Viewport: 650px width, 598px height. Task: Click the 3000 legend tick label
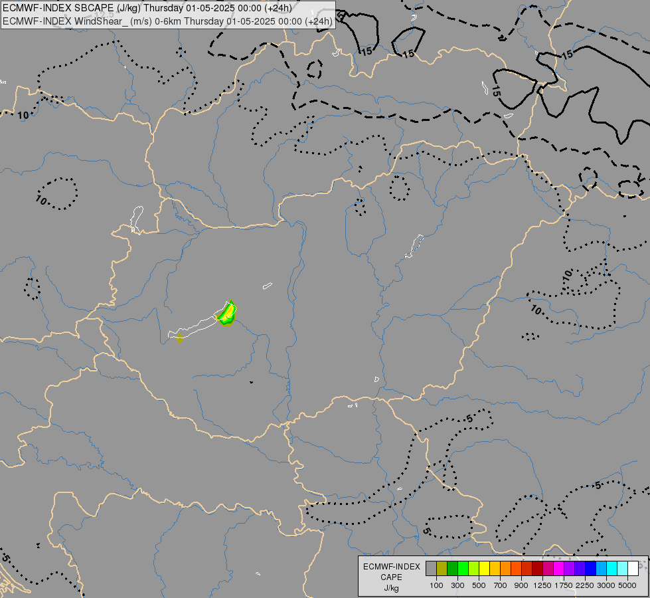606,585
